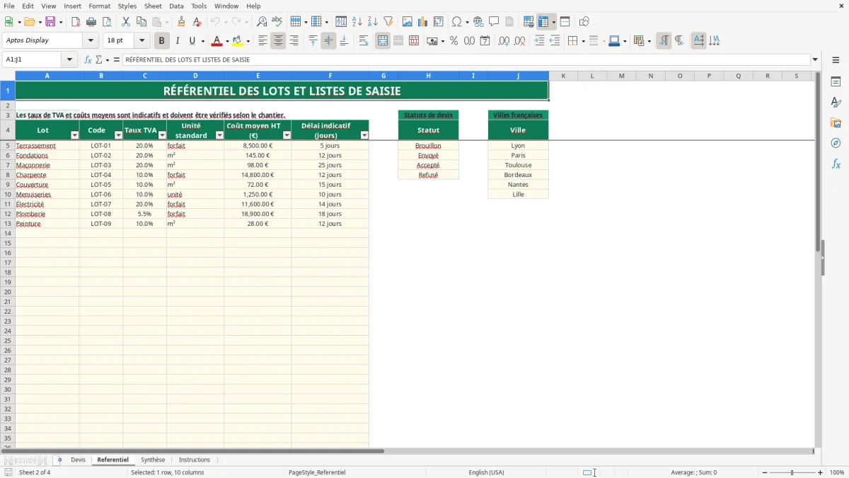849x478 pixels.
Task: Select column header E
Action: click(258, 76)
